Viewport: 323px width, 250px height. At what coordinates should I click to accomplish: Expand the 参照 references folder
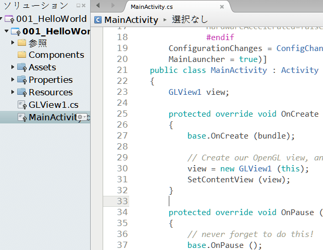[13, 42]
